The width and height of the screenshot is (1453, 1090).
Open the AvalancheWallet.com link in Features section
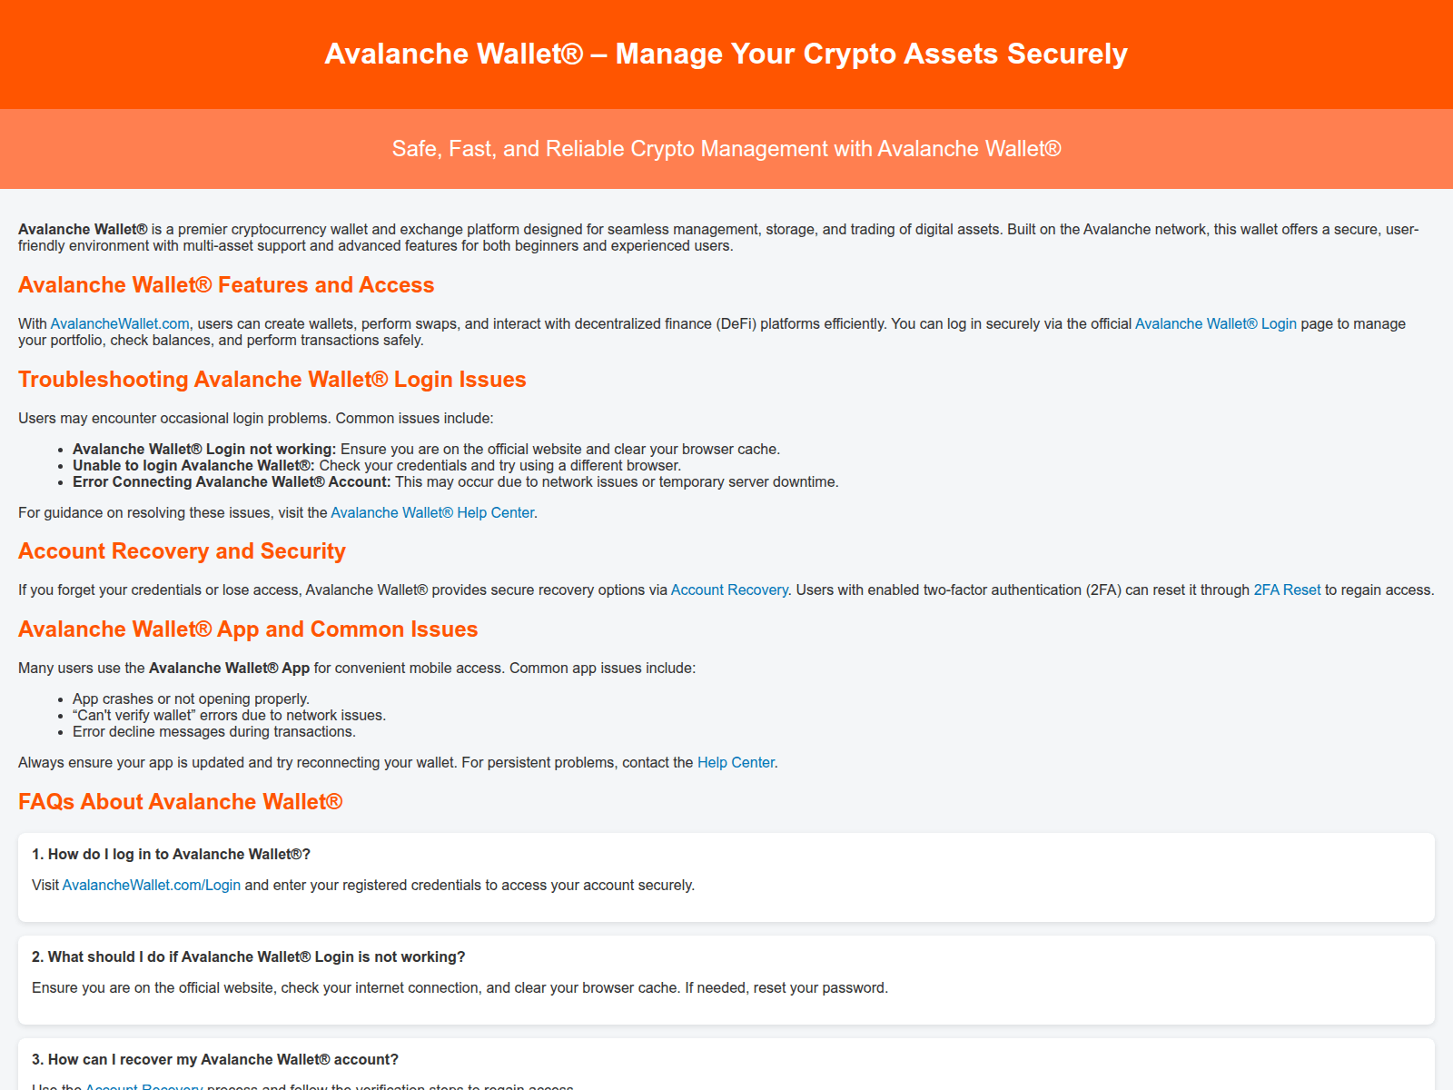pyautogui.click(x=120, y=324)
